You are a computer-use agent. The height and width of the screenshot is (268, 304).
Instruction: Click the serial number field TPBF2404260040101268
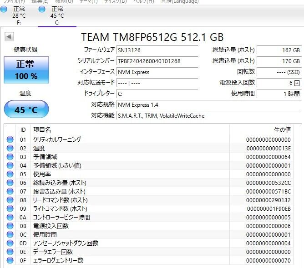pos(157,61)
